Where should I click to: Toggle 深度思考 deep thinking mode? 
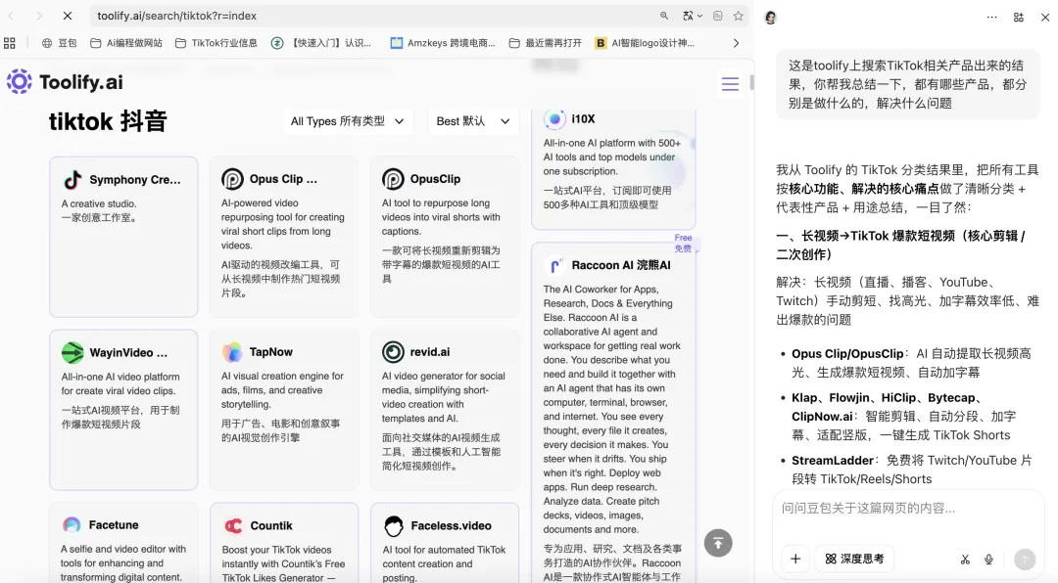click(x=854, y=559)
